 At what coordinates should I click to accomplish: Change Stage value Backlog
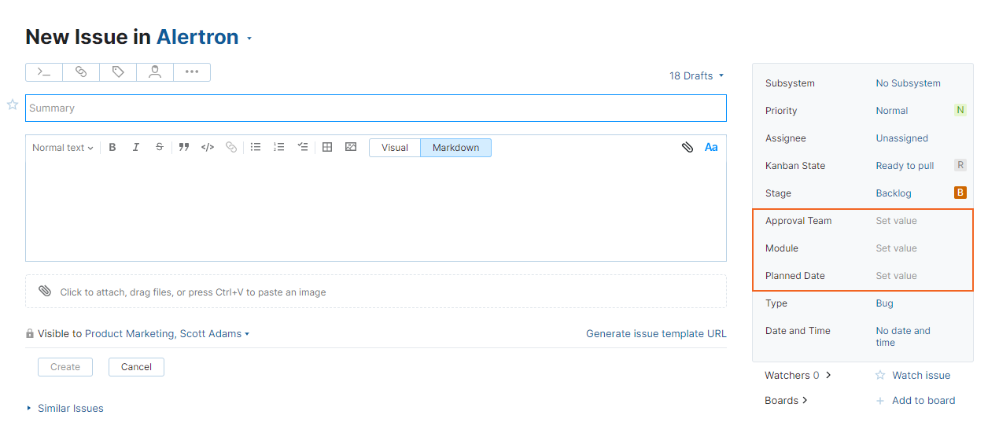(x=894, y=193)
